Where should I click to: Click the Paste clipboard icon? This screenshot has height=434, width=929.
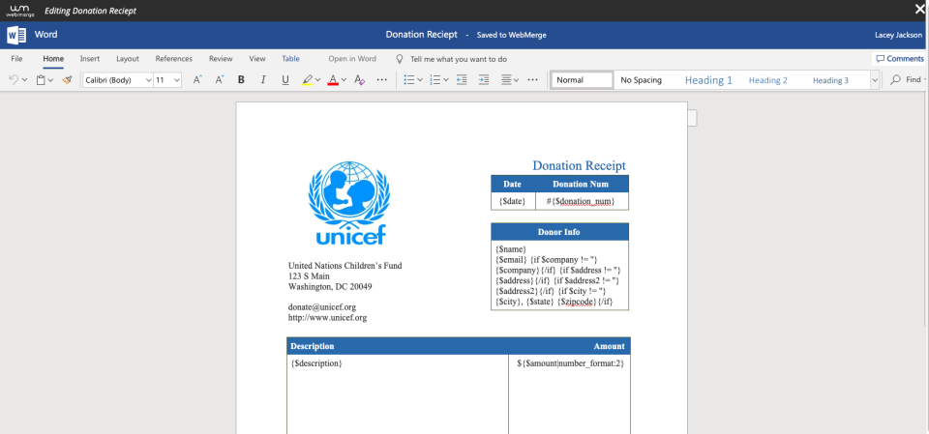tap(41, 79)
